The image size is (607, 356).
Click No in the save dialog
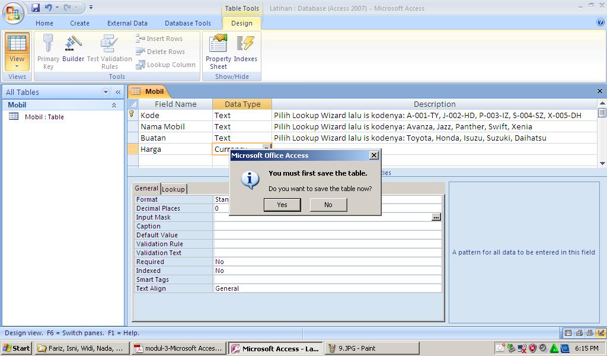click(x=328, y=205)
